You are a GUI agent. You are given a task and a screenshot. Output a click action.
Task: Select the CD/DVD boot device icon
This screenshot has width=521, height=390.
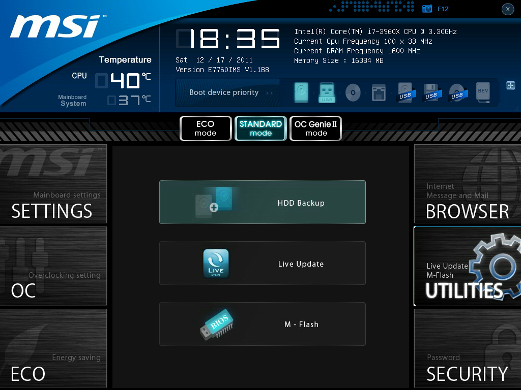tap(353, 92)
